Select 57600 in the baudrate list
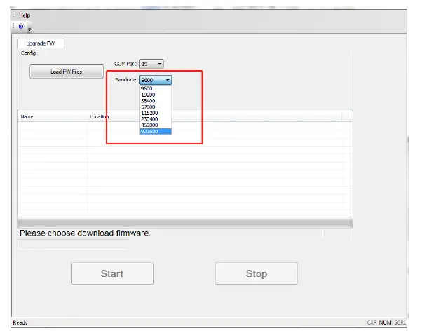Image resolution: width=422 pixels, height=333 pixels. pos(156,107)
